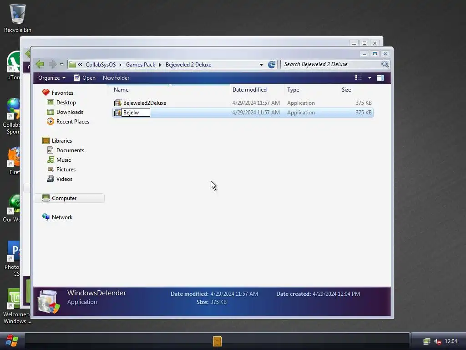Click the Open toolbar button
Viewport: 466px width, 350px height.
tap(85, 78)
